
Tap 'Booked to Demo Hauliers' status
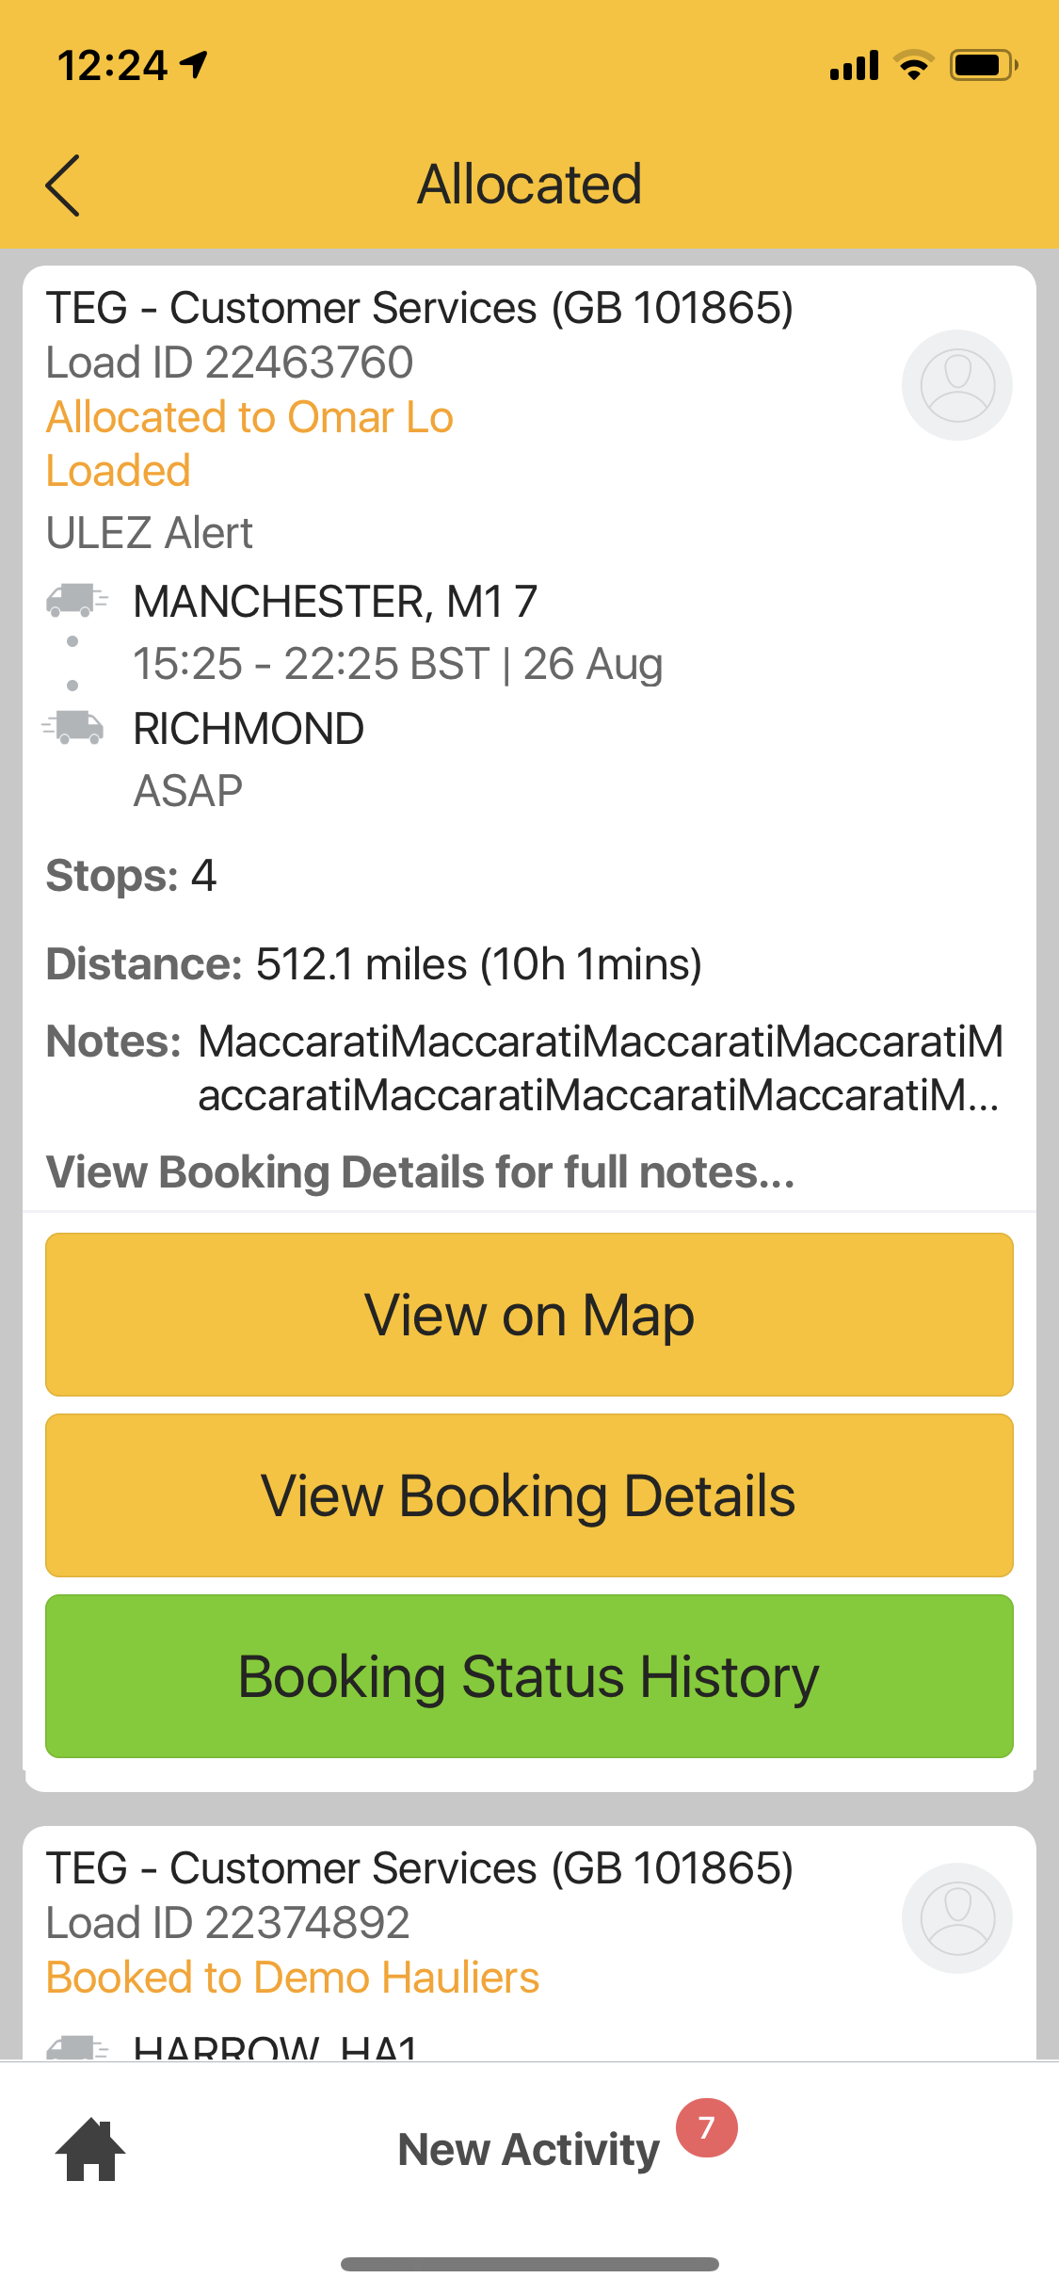click(293, 1978)
